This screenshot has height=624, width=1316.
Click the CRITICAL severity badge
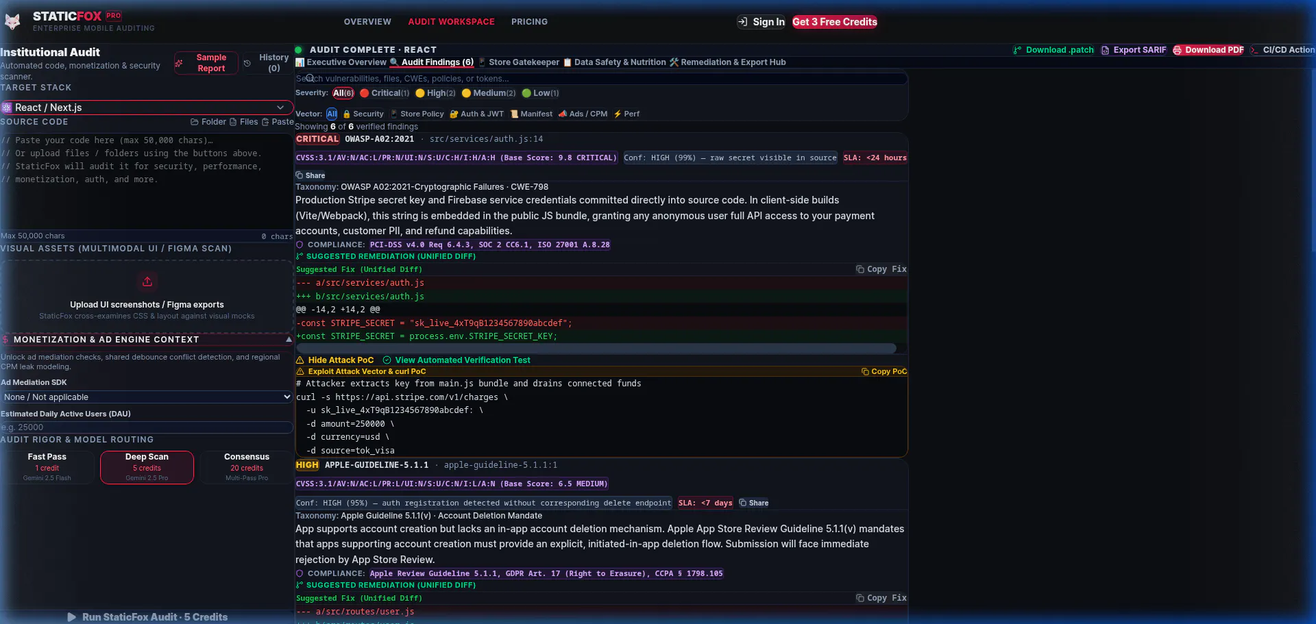[317, 139]
